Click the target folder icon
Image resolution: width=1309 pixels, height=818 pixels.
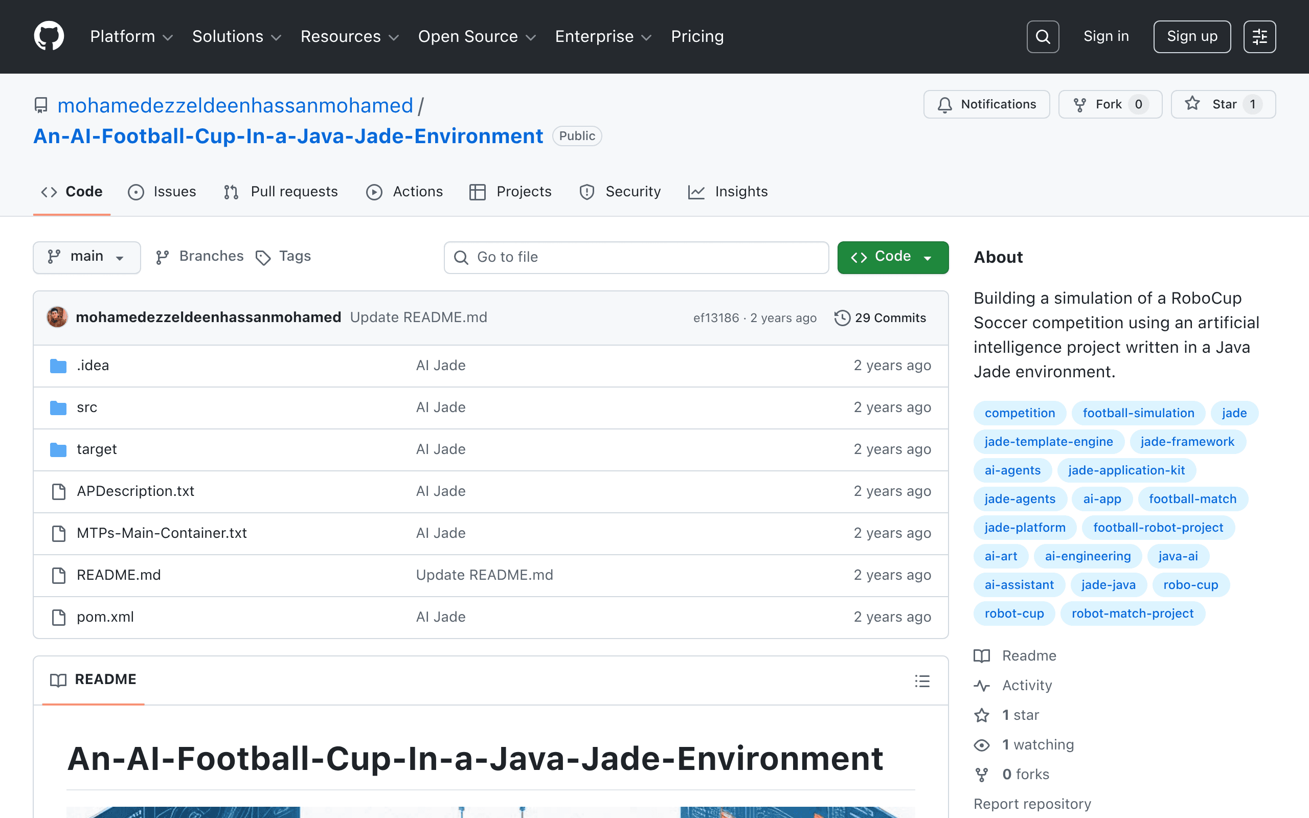click(58, 449)
